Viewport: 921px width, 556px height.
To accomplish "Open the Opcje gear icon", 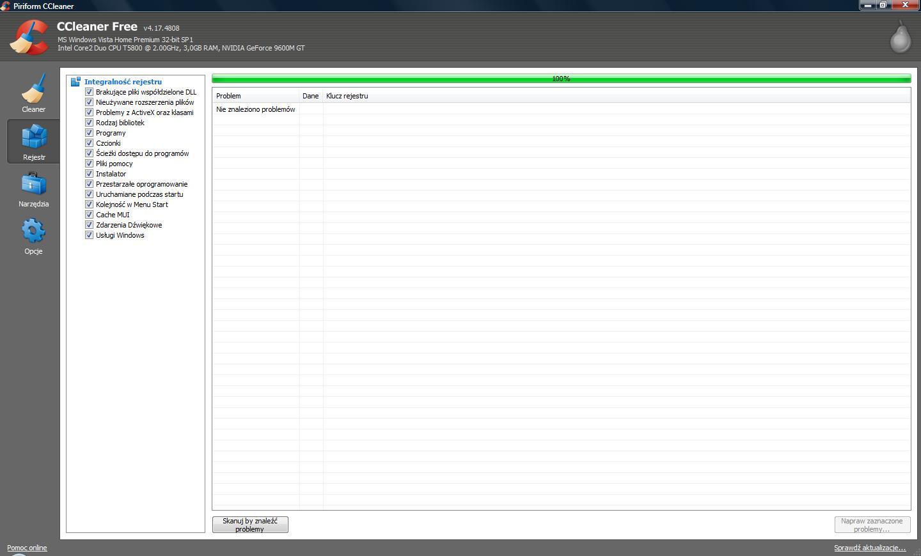I will [33, 231].
